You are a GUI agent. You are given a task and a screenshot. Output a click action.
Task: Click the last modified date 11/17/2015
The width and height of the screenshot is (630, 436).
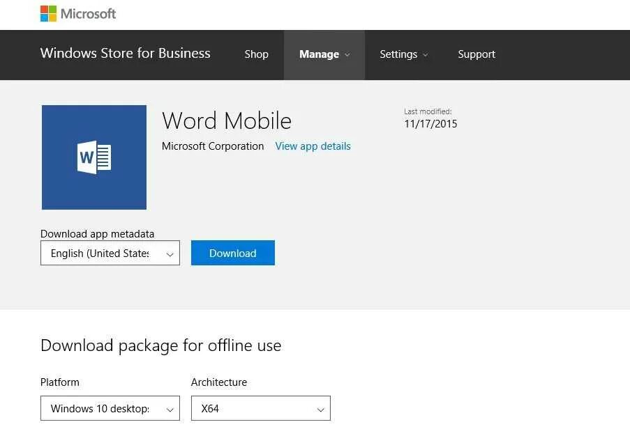[x=430, y=124]
